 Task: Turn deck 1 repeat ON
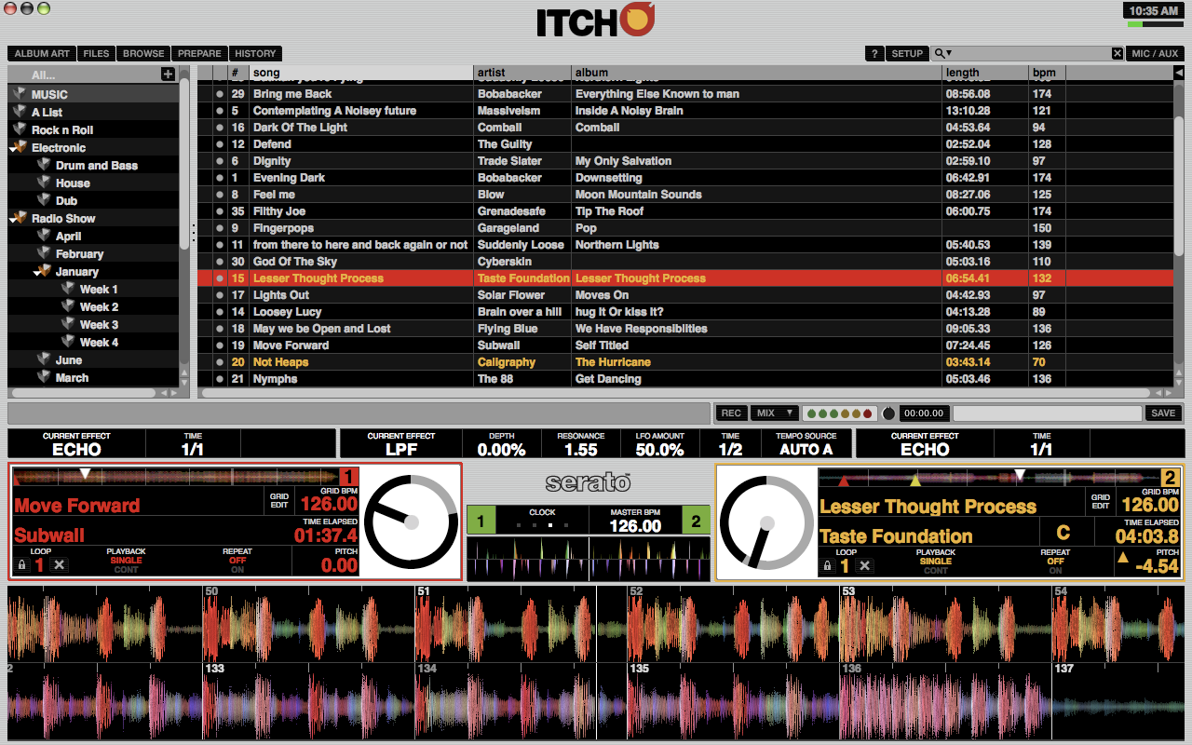pyautogui.click(x=237, y=570)
